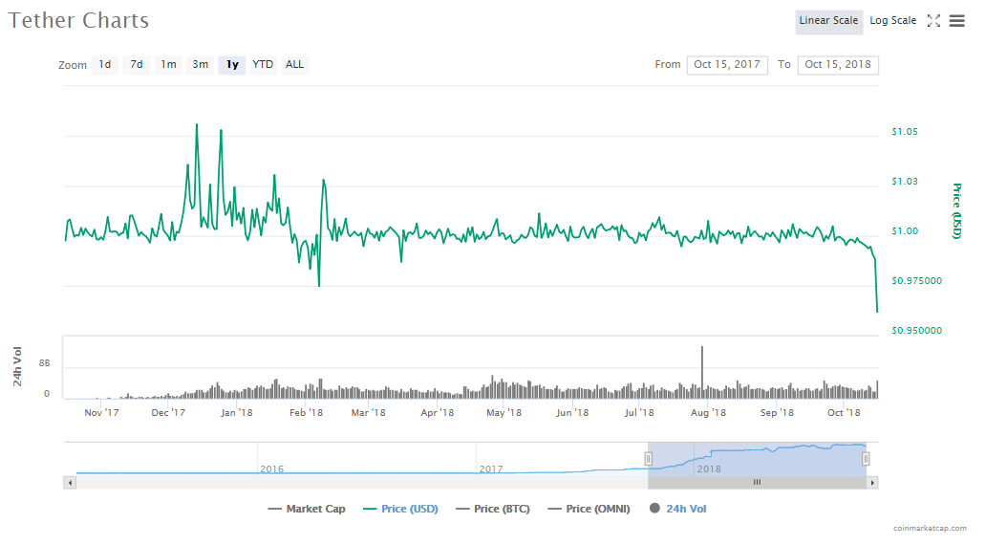Grab the left navigator range handle
The width and height of the screenshot is (1007, 545).
pos(648,458)
